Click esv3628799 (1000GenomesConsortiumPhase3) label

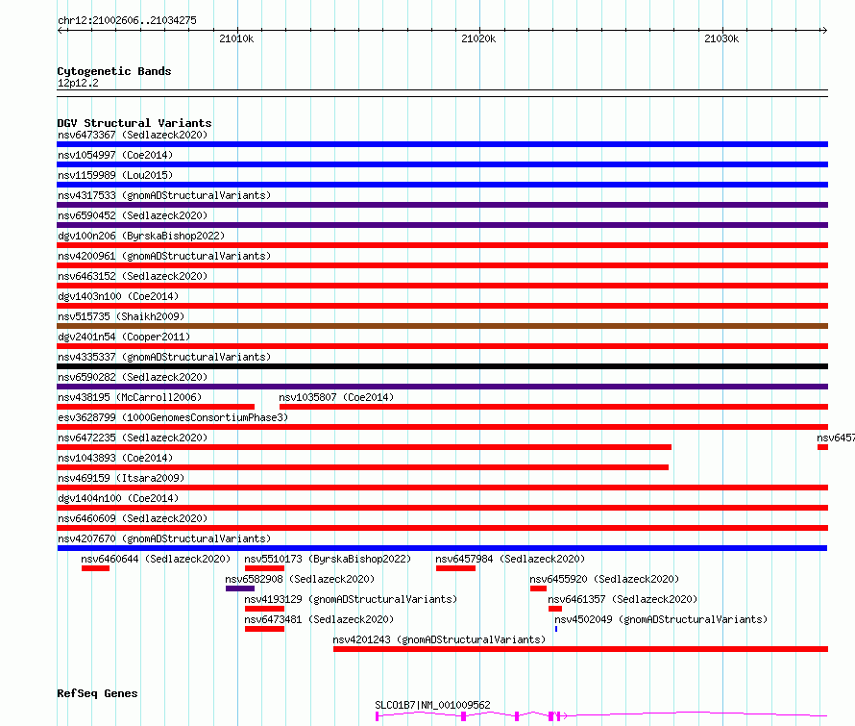pos(173,417)
